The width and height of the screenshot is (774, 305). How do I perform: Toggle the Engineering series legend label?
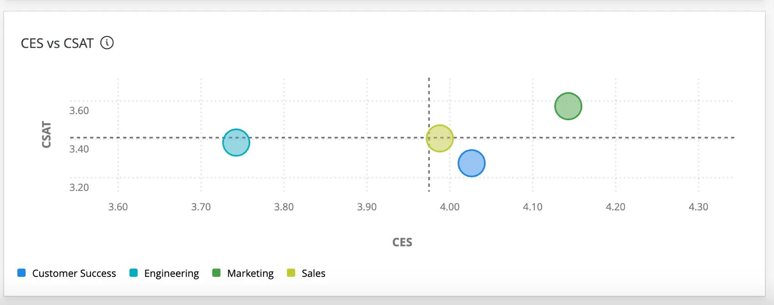coord(171,273)
